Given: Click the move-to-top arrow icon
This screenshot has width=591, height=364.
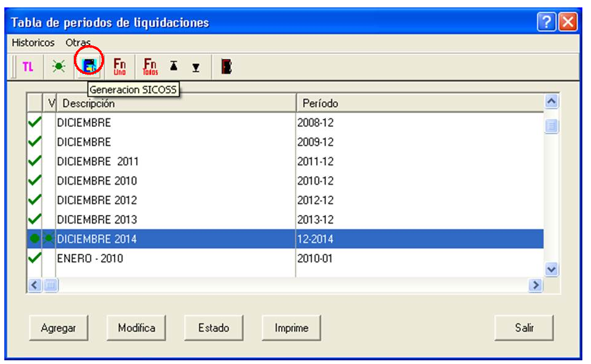Looking at the screenshot, I should point(173,66).
